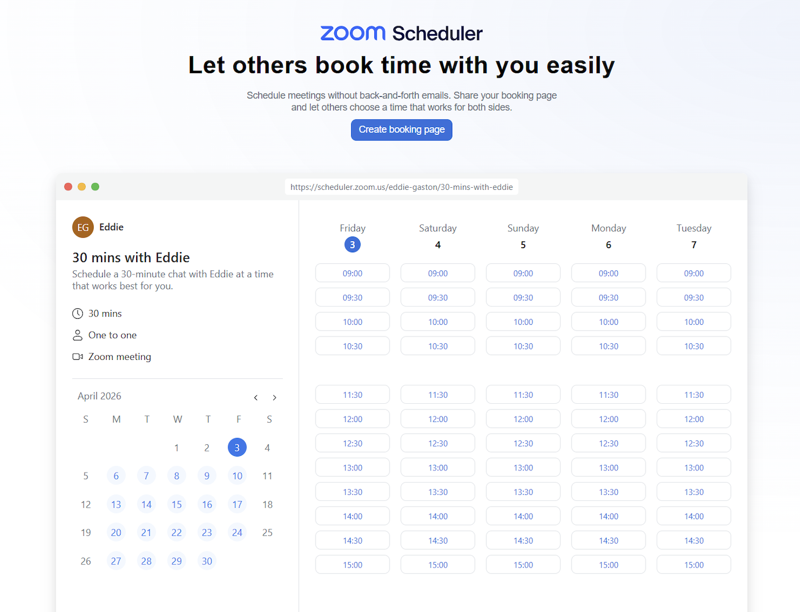Book Friday 10:30 time slot

tap(352, 346)
